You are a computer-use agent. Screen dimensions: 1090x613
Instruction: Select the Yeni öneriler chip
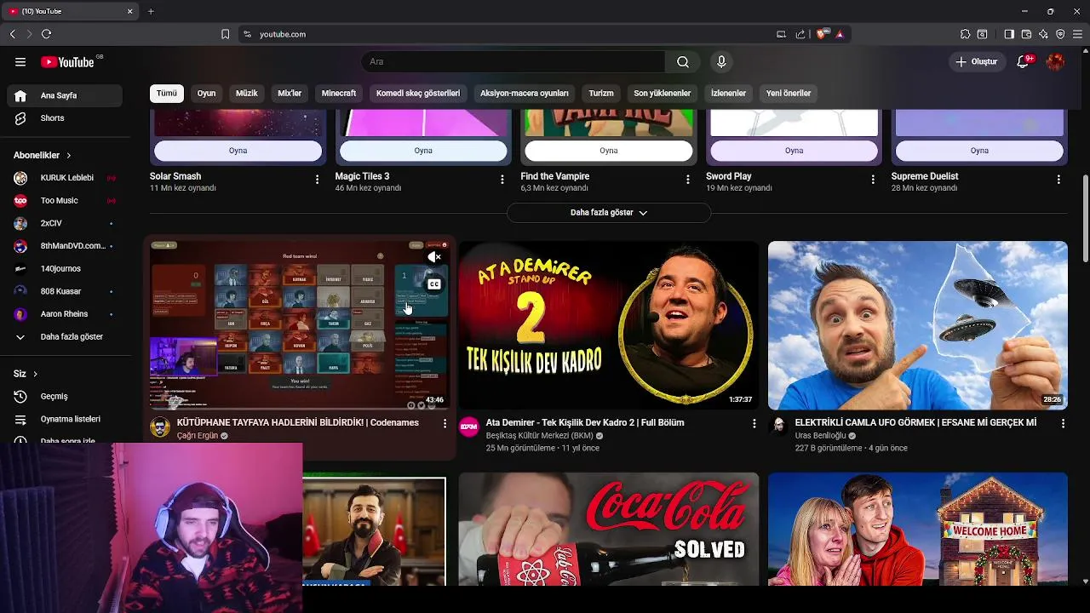pos(789,94)
